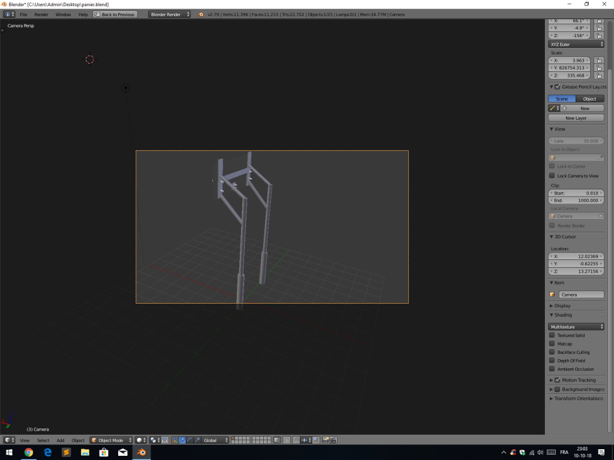The height and width of the screenshot is (460, 614).
Task: Click the Blender logo in info header
Action: pyautogui.click(x=200, y=14)
